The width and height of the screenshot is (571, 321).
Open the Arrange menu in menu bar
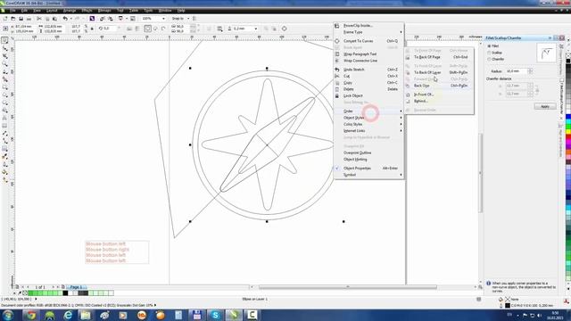(x=69, y=11)
